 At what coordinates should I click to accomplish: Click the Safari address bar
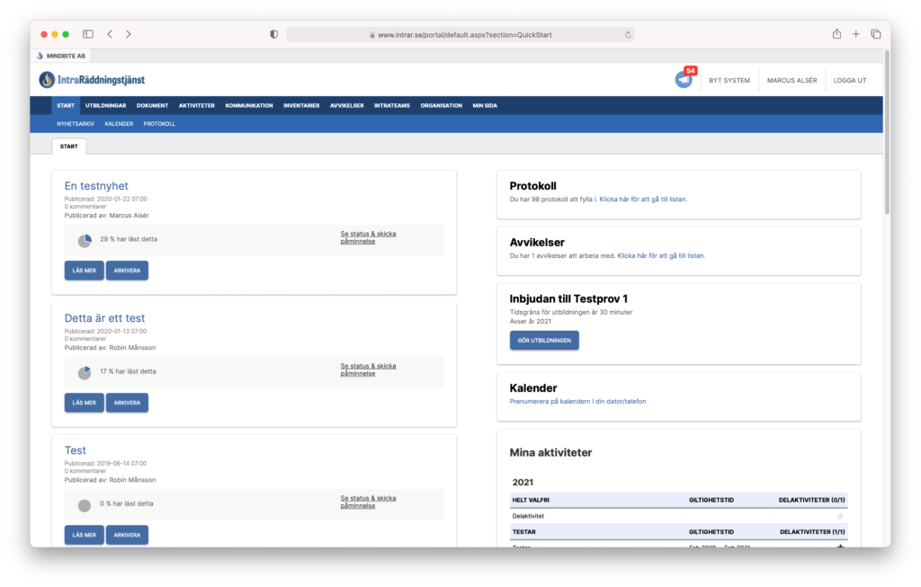(x=459, y=35)
